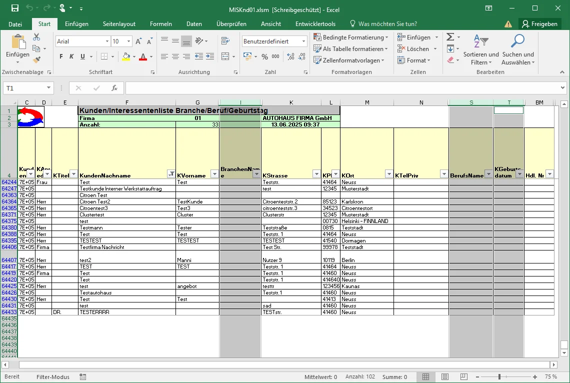Viewport: 570px width, 383px height.
Task: Expand the formula bar
Action: [x=562, y=87]
